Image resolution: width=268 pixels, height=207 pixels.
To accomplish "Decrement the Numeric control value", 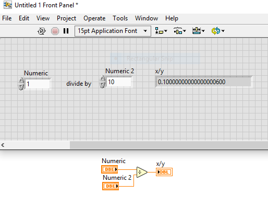I will click(21, 87).
